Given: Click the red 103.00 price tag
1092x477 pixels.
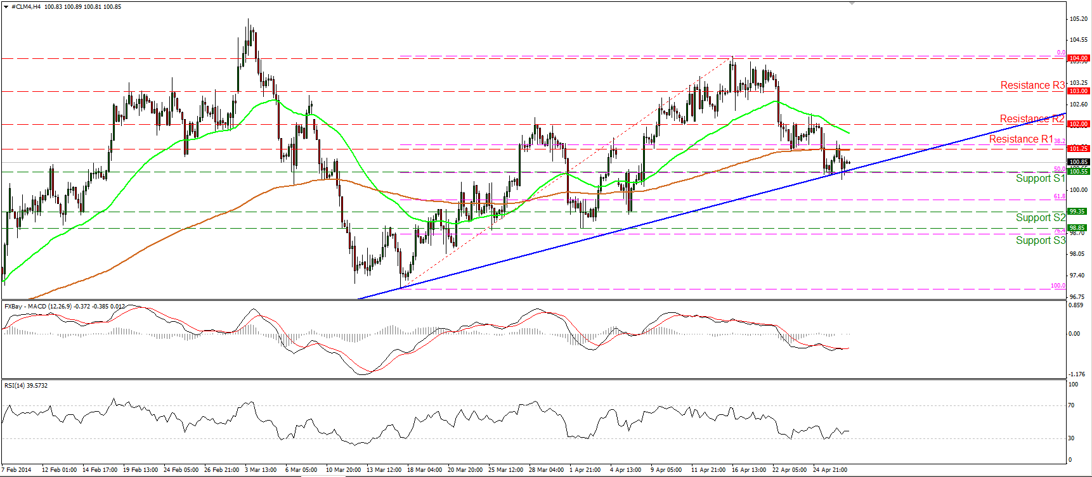Looking at the screenshot, I should [x=1079, y=91].
